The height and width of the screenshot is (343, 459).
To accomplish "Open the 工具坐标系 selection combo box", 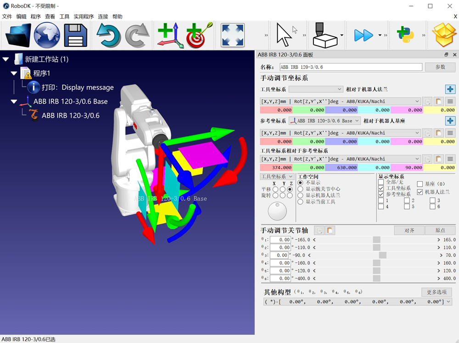I will coord(316,89).
